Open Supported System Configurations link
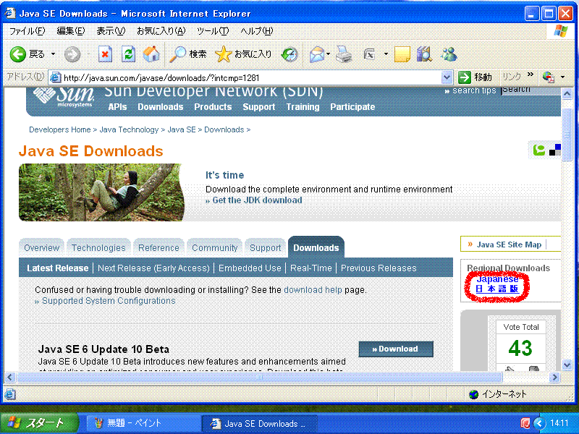The height and width of the screenshot is (434, 579). [x=109, y=301]
